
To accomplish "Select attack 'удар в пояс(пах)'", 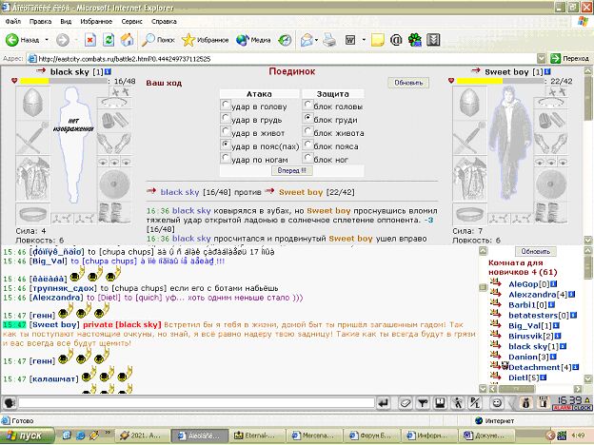I will coord(226,144).
